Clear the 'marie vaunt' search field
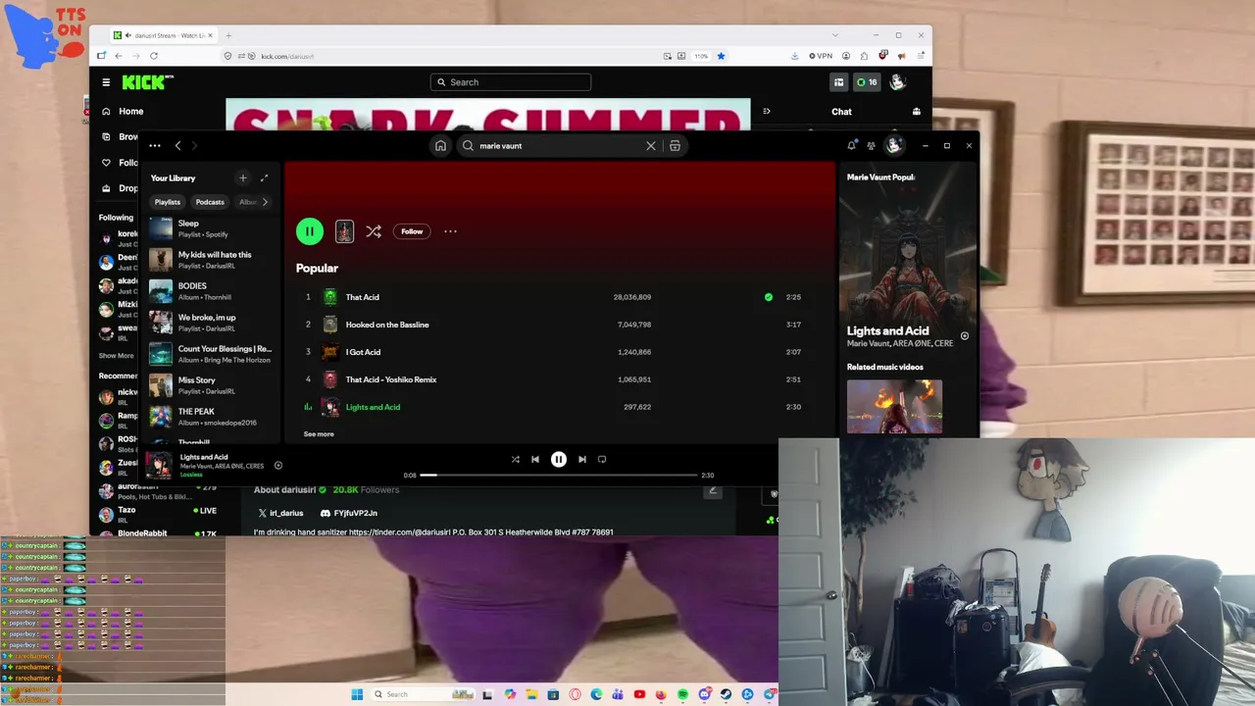The height and width of the screenshot is (706, 1255). click(x=651, y=146)
